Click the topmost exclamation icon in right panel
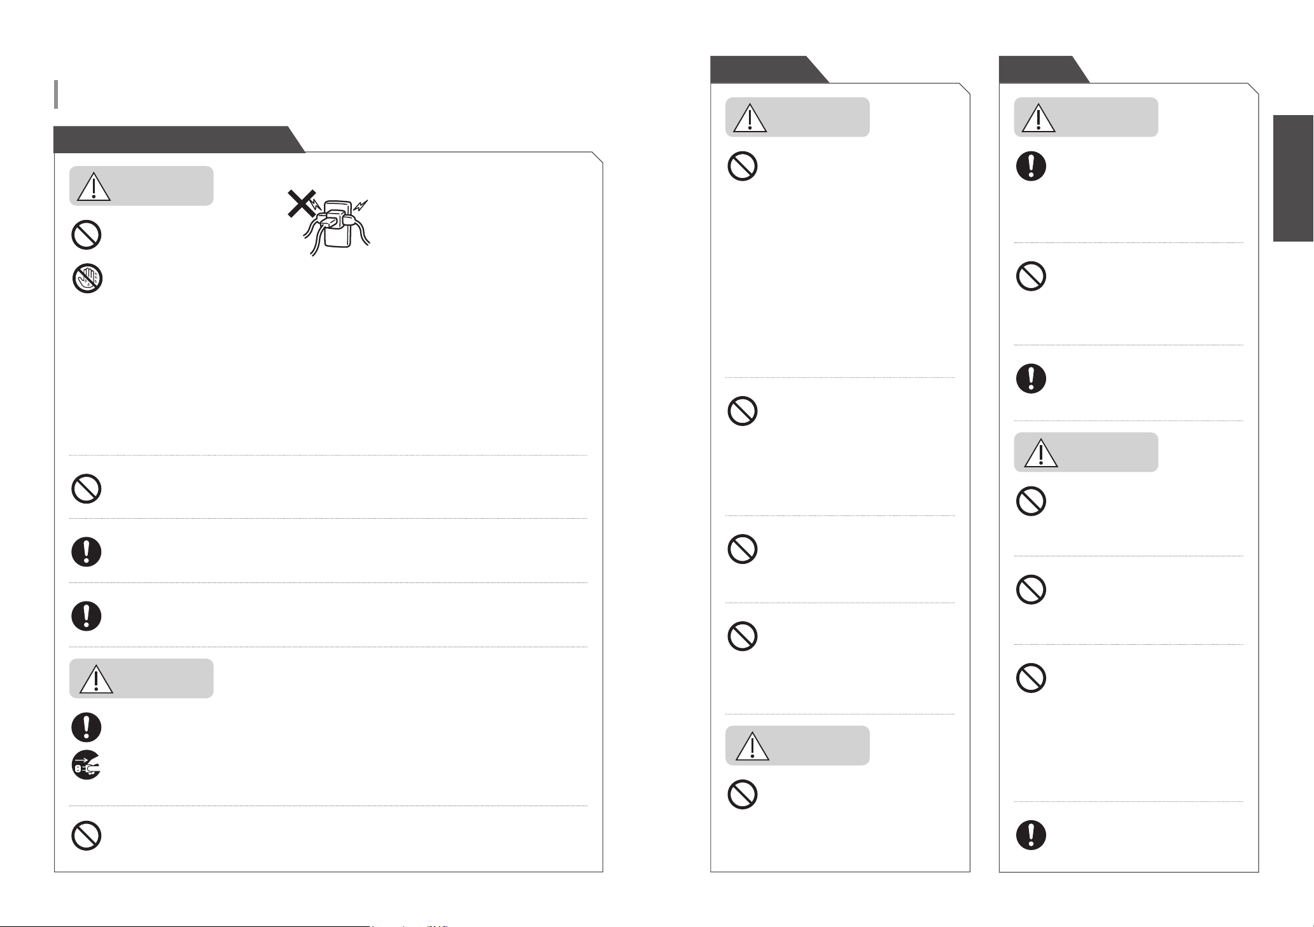This screenshot has height=927, width=1314. pos(1031,167)
